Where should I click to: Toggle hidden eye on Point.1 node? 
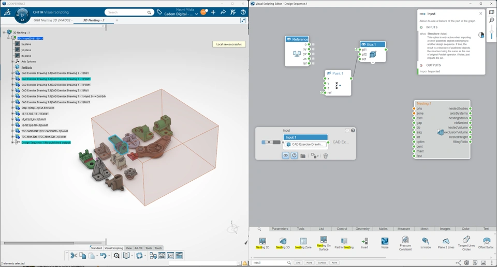pyautogui.click(x=329, y=73)
